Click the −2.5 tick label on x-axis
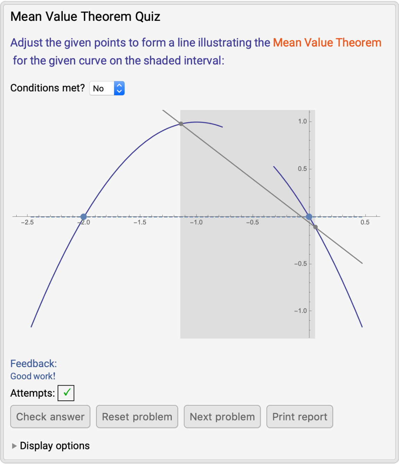Screen dimensions: 399x464 click(27, 223)
